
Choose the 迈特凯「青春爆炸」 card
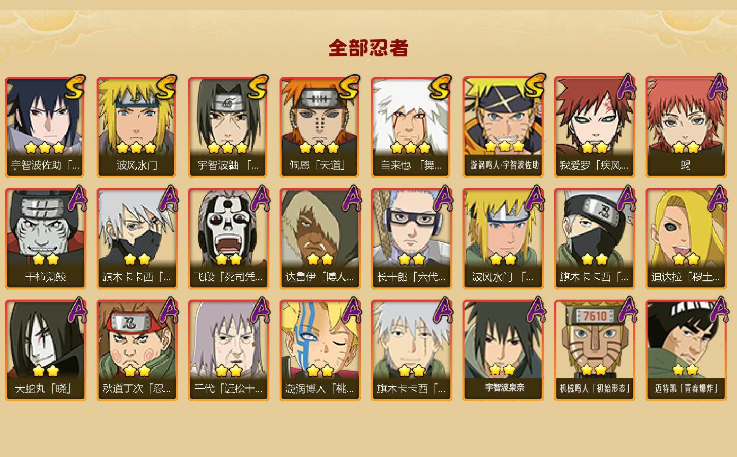tap(686, 350)
